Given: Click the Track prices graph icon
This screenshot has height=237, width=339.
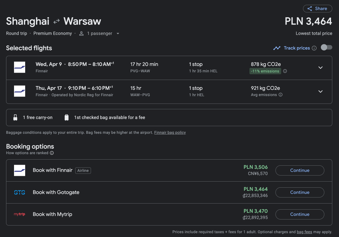Looking at the screenshot, I should tap(277, 48).
